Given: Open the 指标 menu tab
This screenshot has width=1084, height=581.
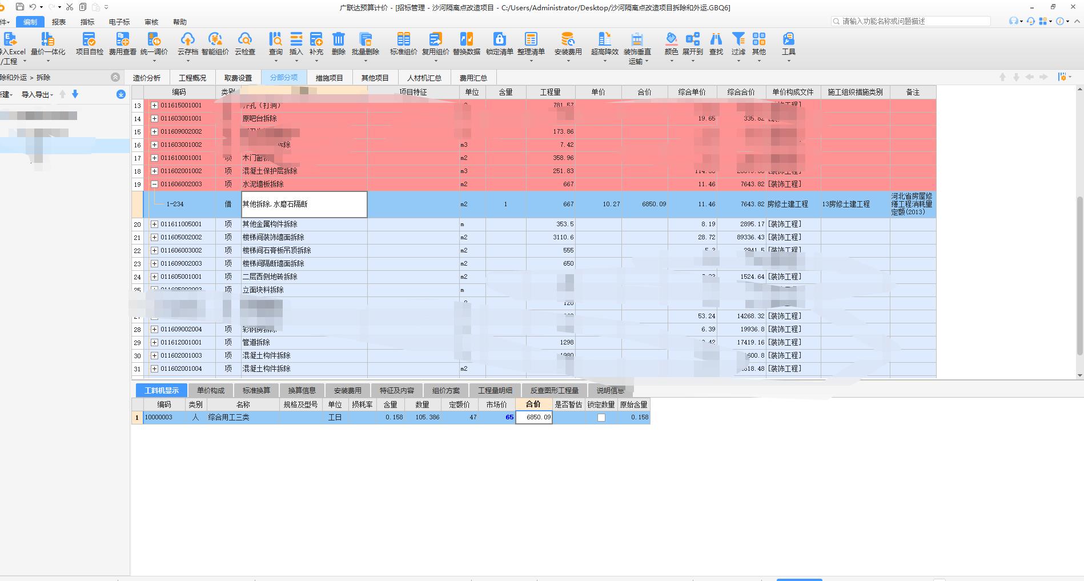Looking at the screenshot, I should pos(87,22).
